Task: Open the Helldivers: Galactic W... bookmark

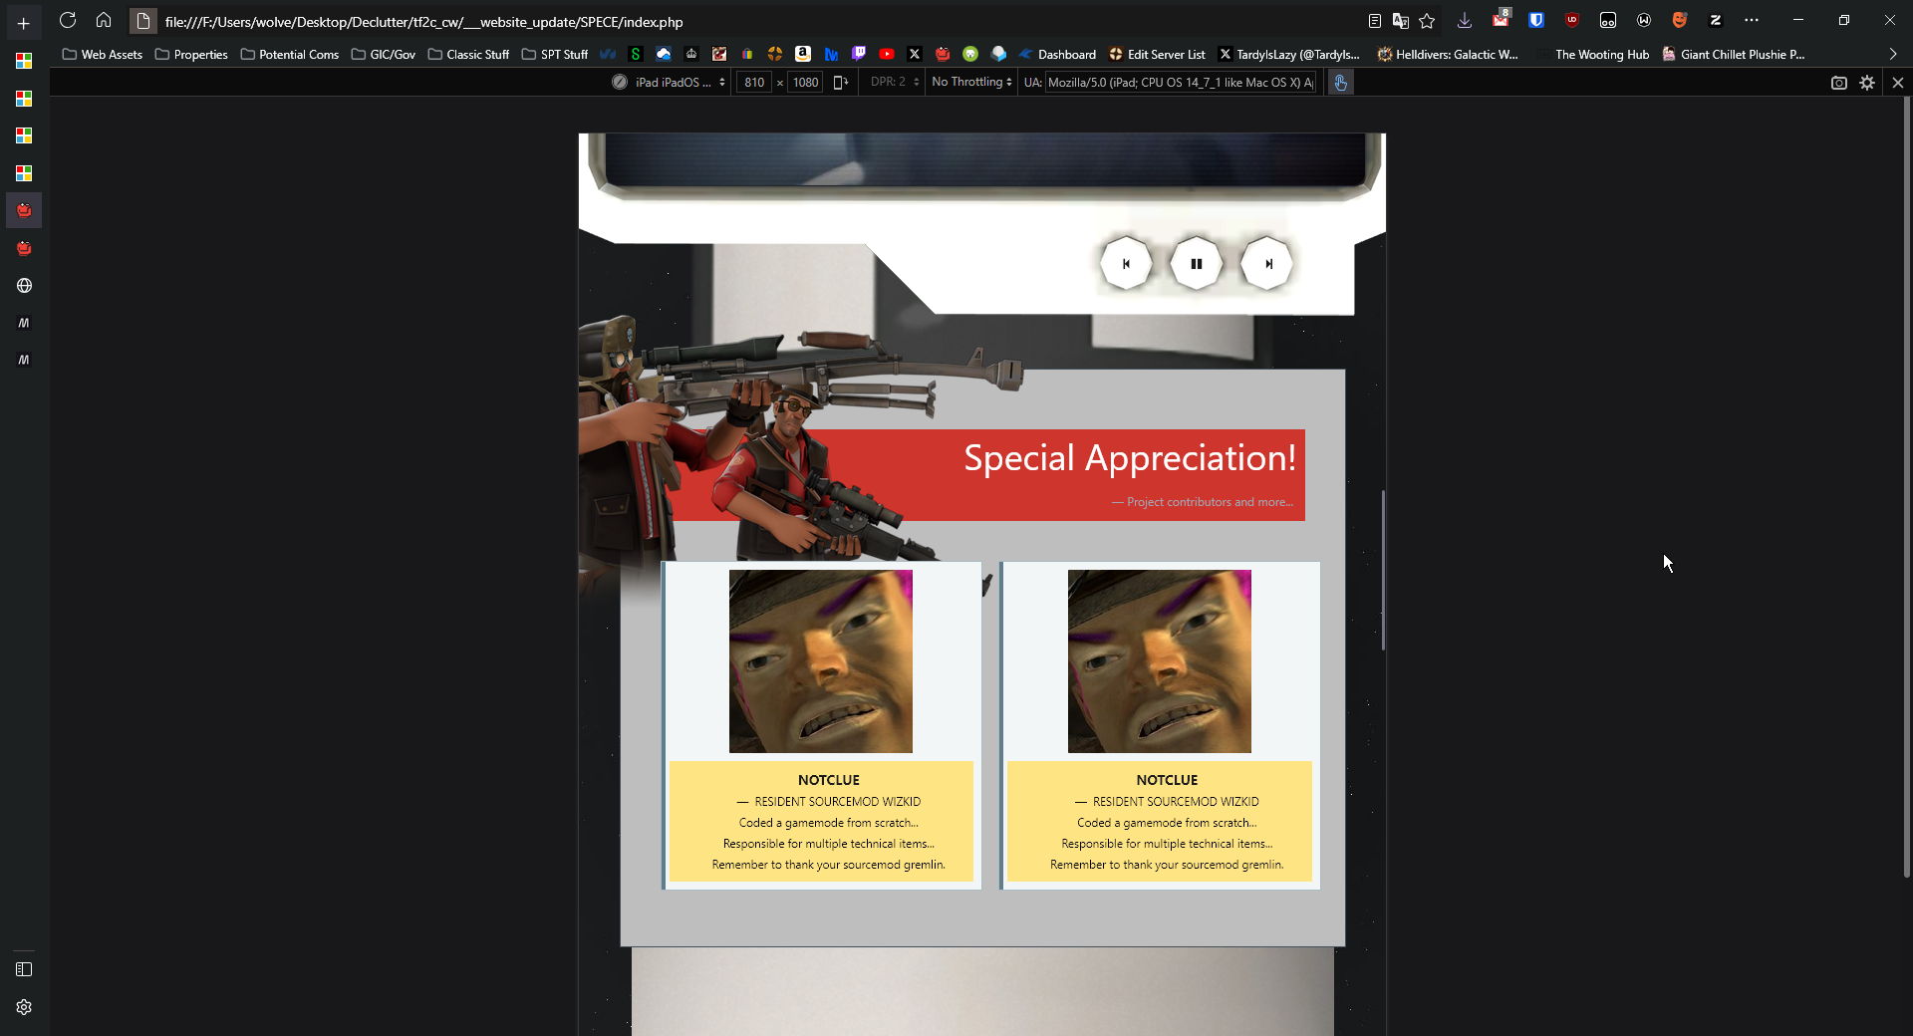Action: pos(1448,55)
